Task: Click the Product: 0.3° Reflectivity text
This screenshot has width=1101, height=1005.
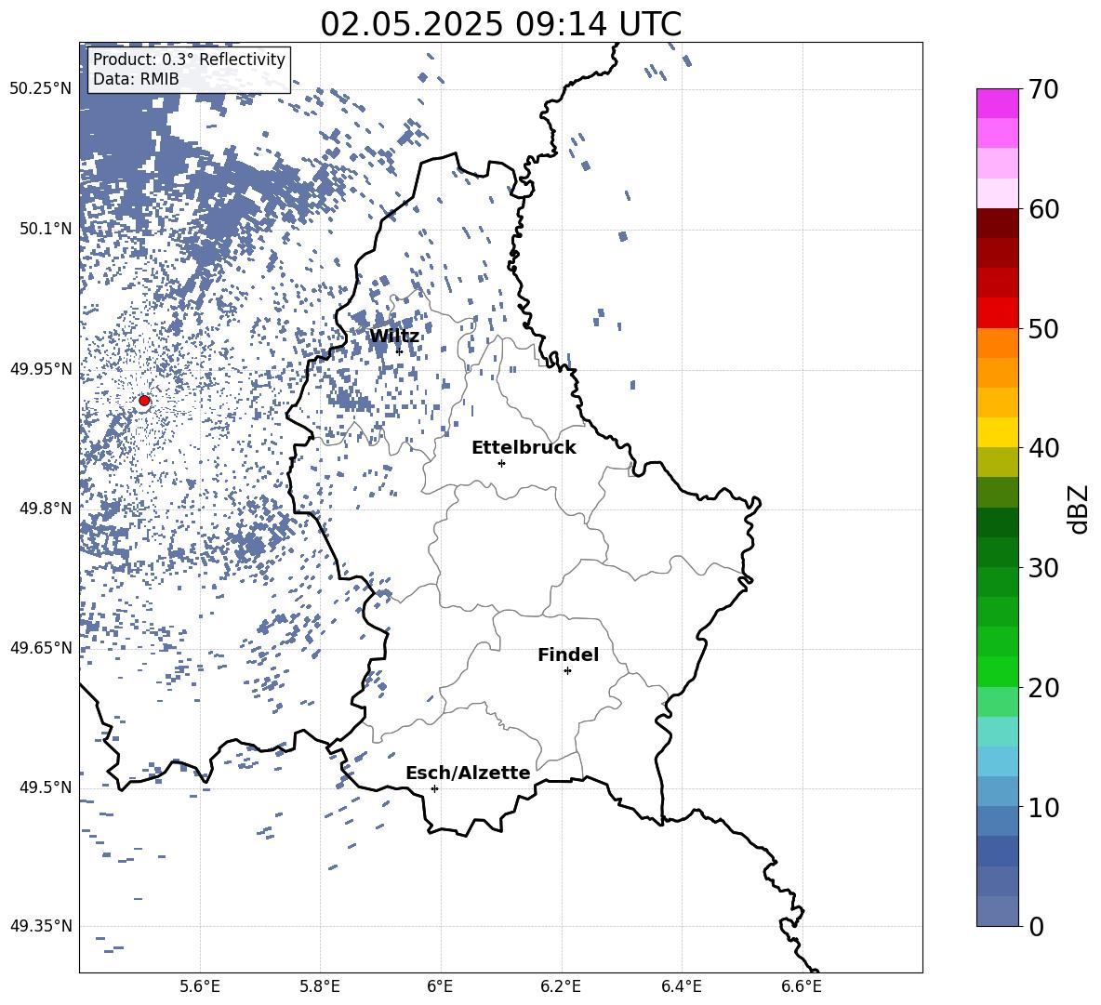Action: (189, 60)
